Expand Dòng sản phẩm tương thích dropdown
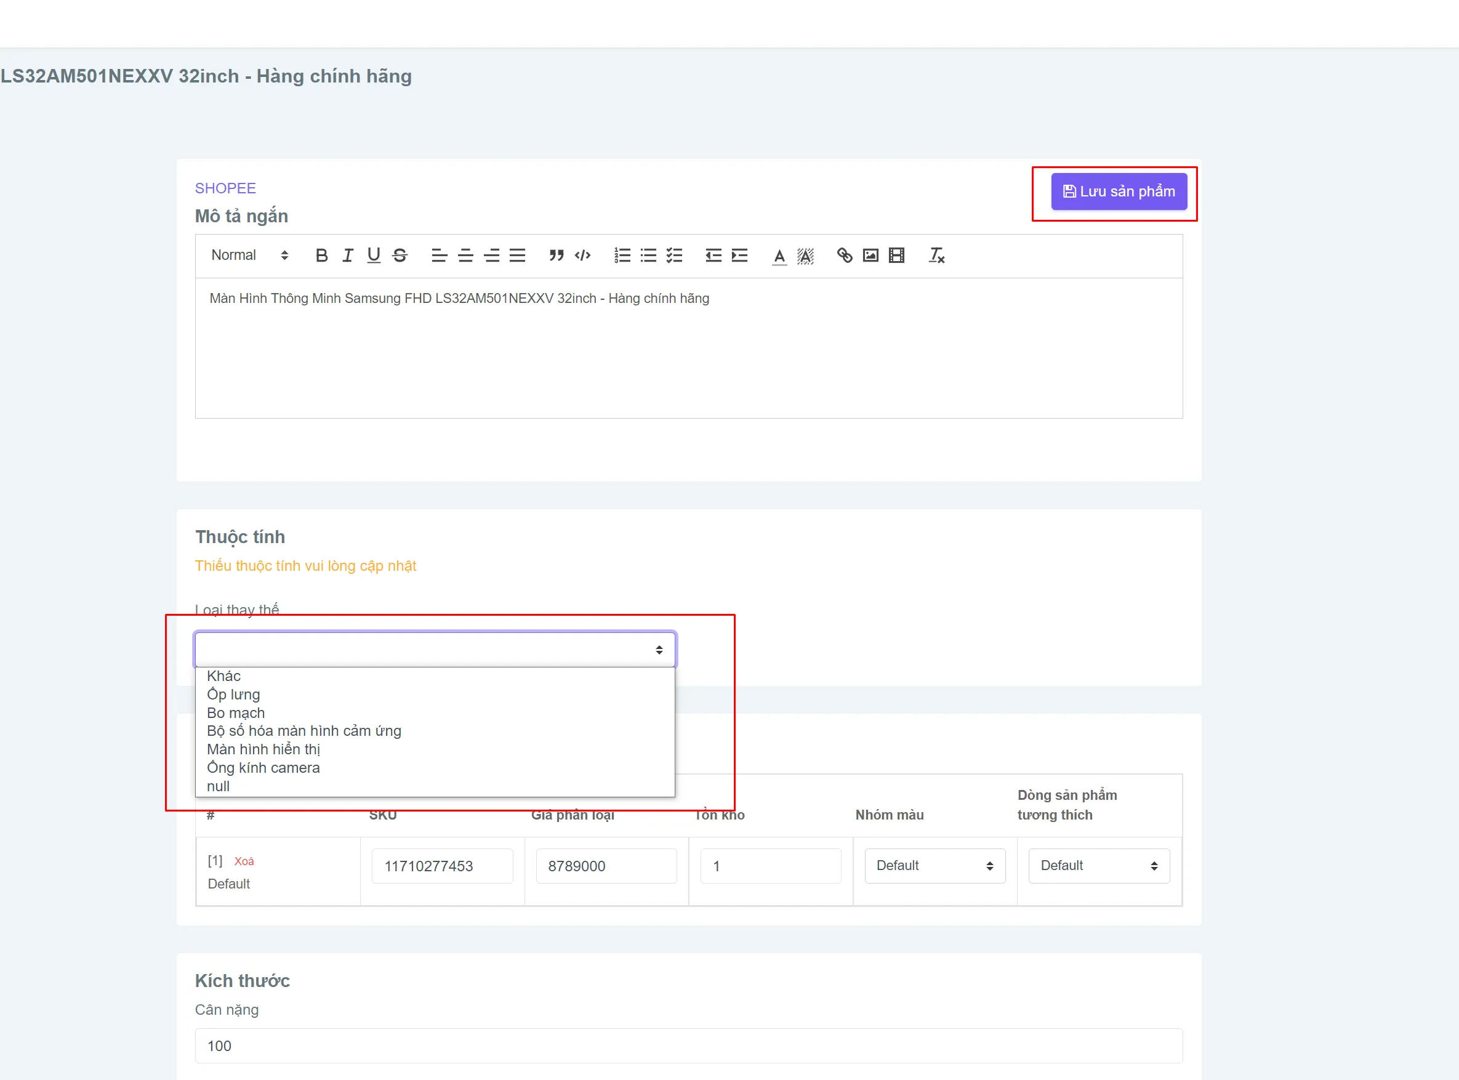1459x1080 pixels. pos(1099,866)
